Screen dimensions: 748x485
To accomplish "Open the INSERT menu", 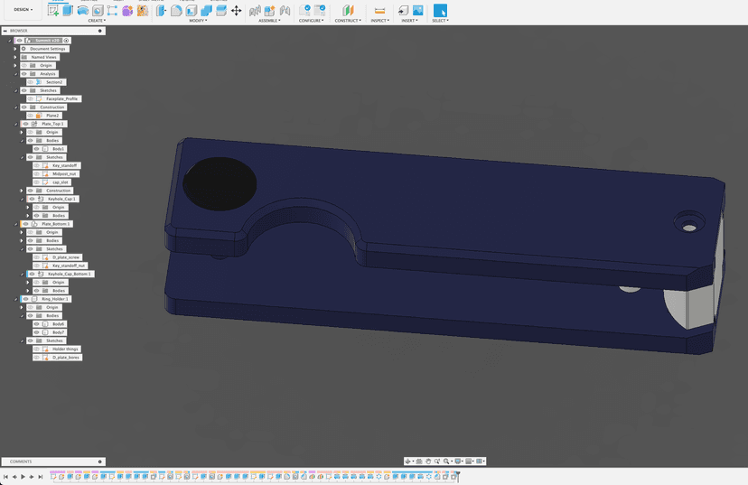I will click(x=410, y=21).
